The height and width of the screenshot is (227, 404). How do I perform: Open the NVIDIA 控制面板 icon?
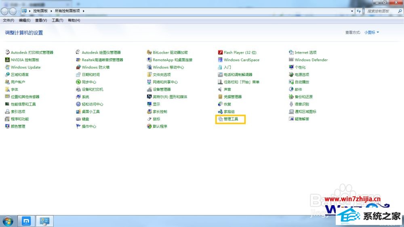(7, 60)
